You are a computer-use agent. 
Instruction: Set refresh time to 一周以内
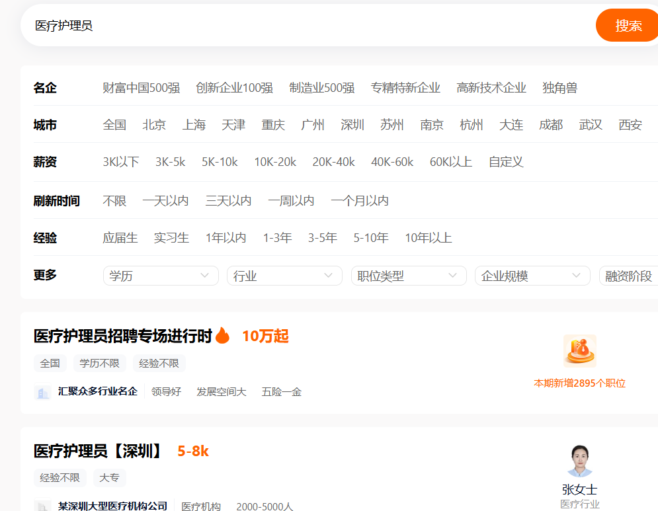pyautogui.click(x=291, y=200)
